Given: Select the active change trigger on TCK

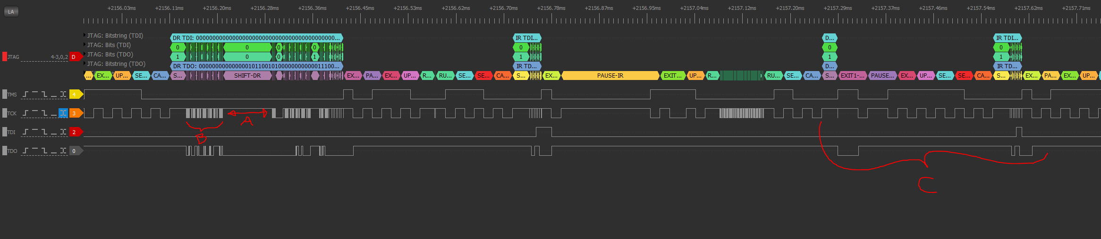Looking at the screenshot, I should tap(63, 113).
